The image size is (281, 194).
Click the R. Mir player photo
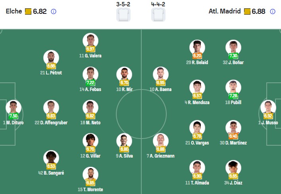click(124, 74)
